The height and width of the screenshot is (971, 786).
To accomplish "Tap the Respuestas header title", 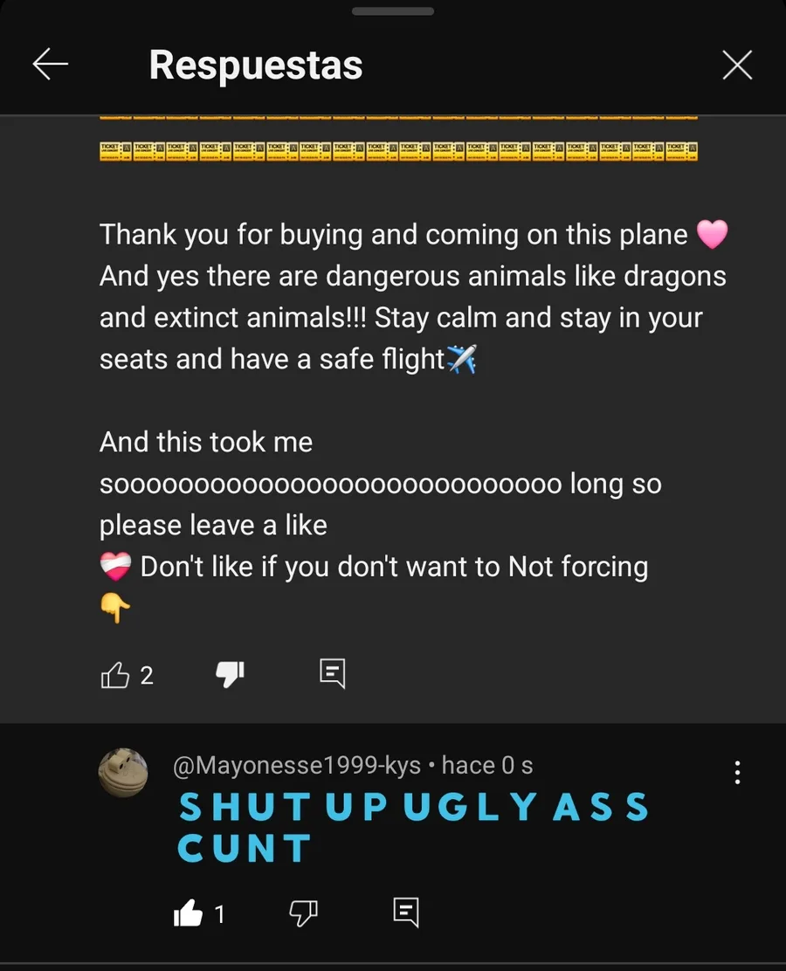I will pyautogui.click(x=256, y=65).
